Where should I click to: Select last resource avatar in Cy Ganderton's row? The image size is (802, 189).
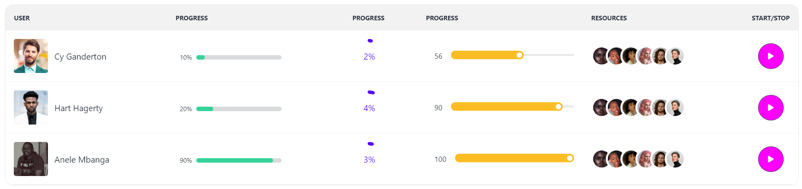pos(676,56)
